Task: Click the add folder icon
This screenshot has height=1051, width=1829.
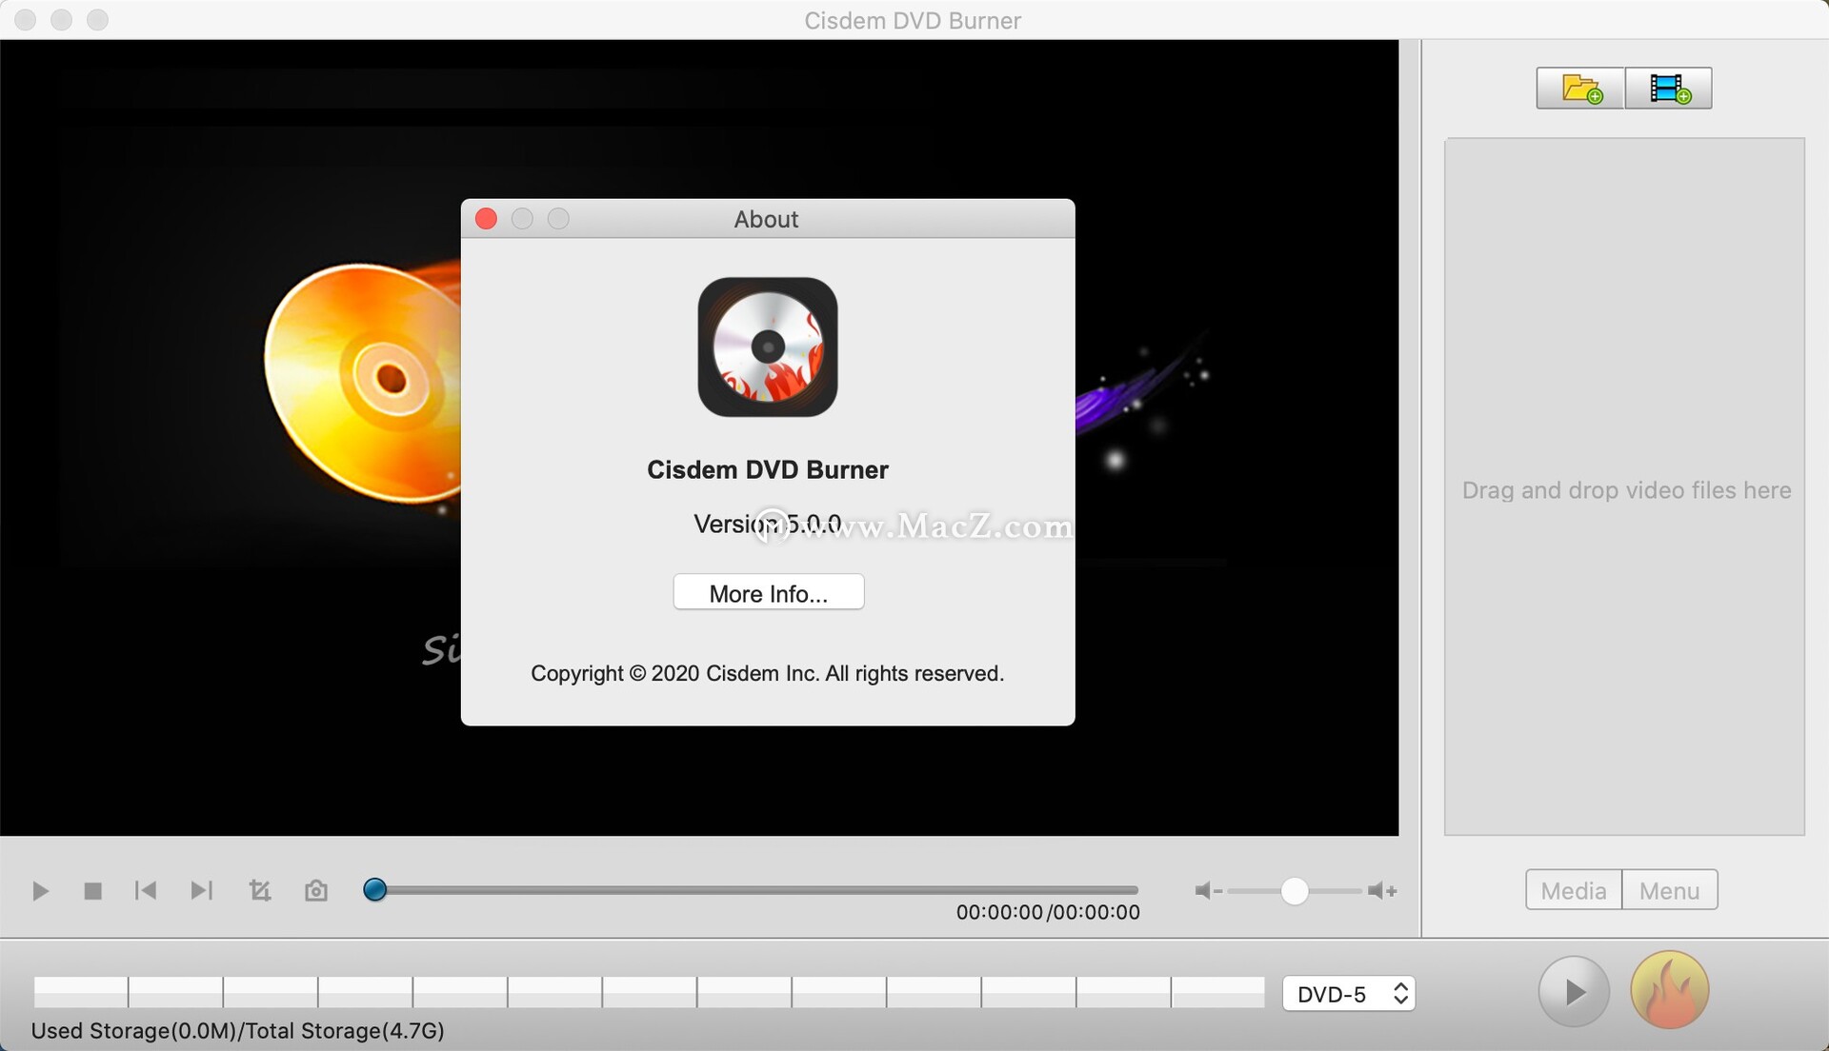Action: (x=1578, y=88)
